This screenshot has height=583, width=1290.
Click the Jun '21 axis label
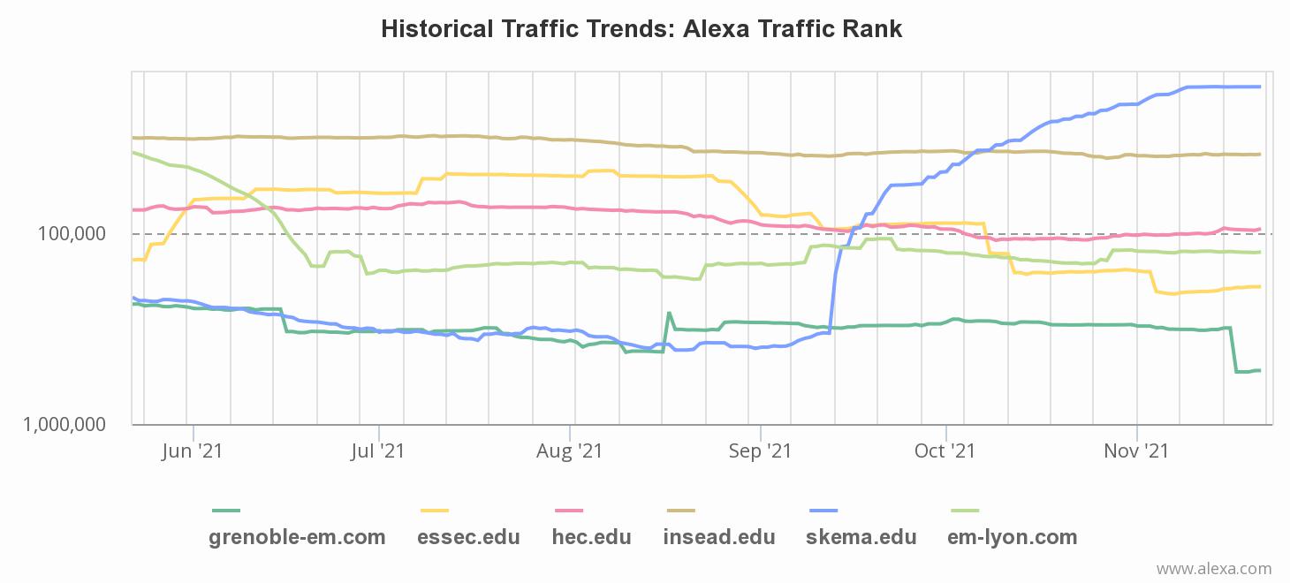pyautogui.click(x=193, y=451)
